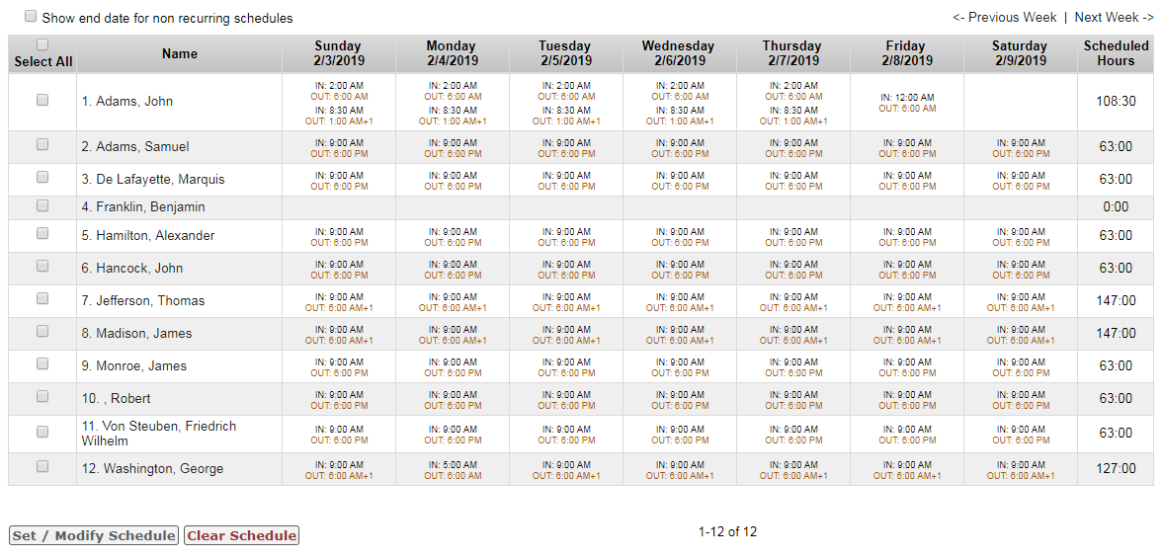Select the checkbox for Washington, George
This screenshot has width=1164, height=559.
coord(42,466)
